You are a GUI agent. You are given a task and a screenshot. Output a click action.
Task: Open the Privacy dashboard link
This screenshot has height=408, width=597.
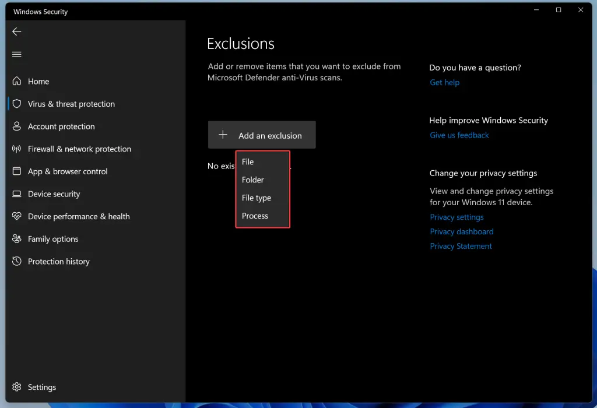click(461, 231)
